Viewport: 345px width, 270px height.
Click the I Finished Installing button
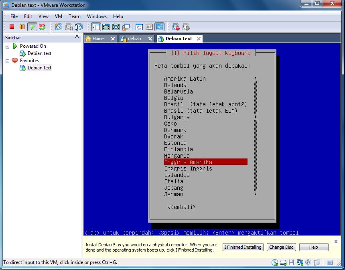(243, 247)
